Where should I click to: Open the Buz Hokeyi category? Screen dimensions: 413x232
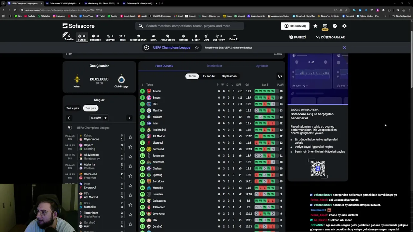point(219,37)
